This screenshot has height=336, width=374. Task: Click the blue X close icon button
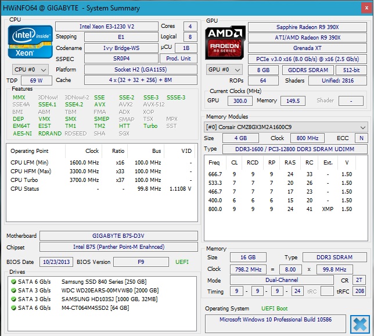click(359, 324)
